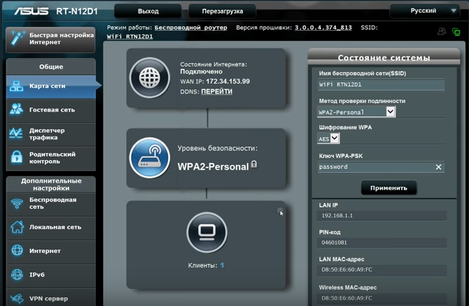Viewport: 469px width, 306px height.
Task: Clear the WPA-PSK key field with X
Action: click(438, 167)
